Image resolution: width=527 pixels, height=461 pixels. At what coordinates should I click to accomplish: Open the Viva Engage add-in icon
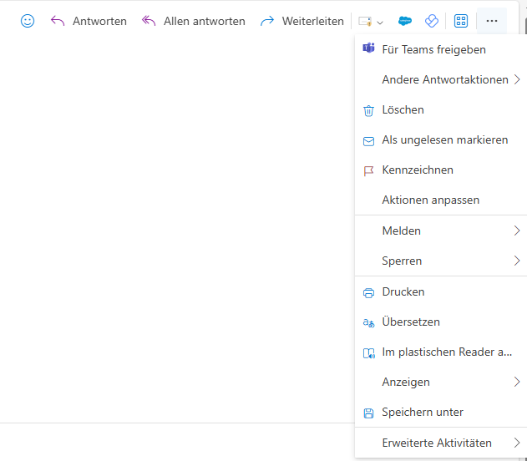pyautogui.click(x=432, y=21)
